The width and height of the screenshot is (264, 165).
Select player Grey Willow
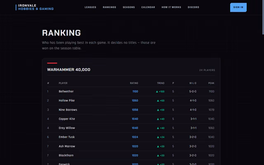tap(67, 128)
